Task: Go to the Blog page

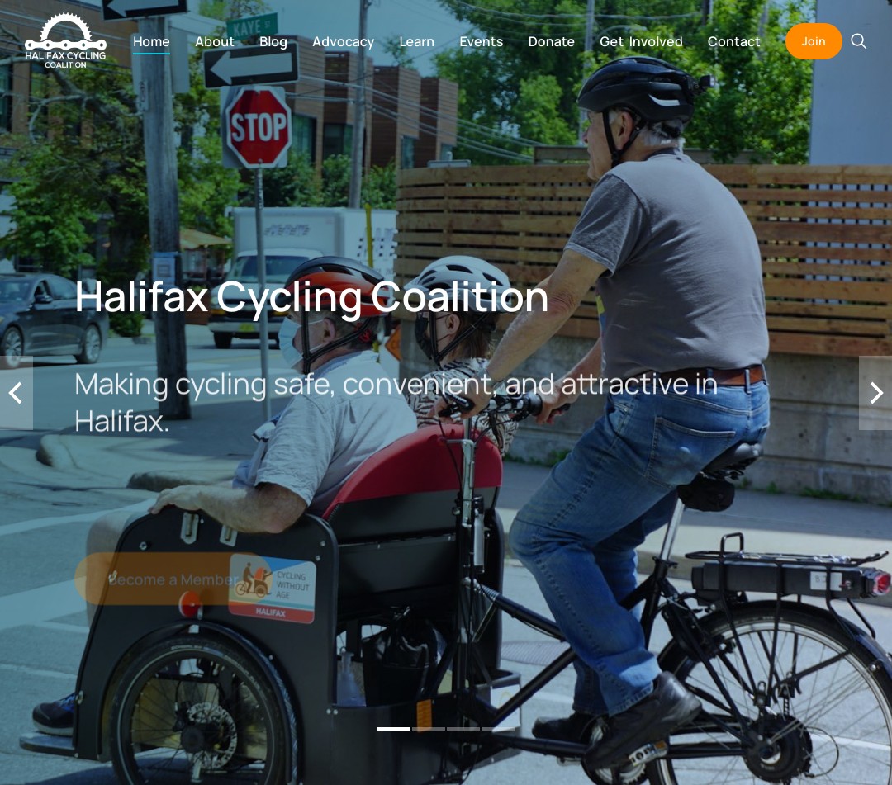Action: 273,41
